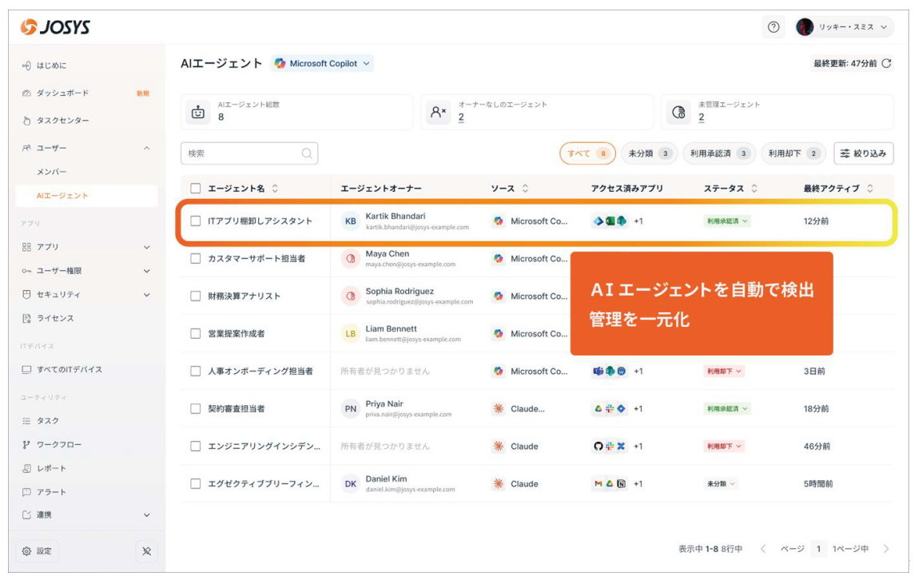
Task: Toggle the select-all checkbox in the header
Action: (x=196, y=189)
